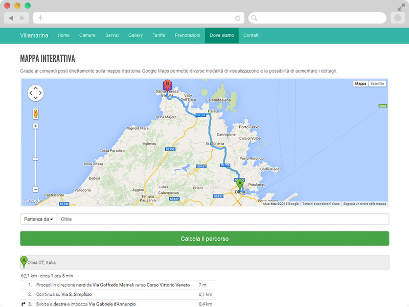Click Calcola il percorso button

pos(204,238)
